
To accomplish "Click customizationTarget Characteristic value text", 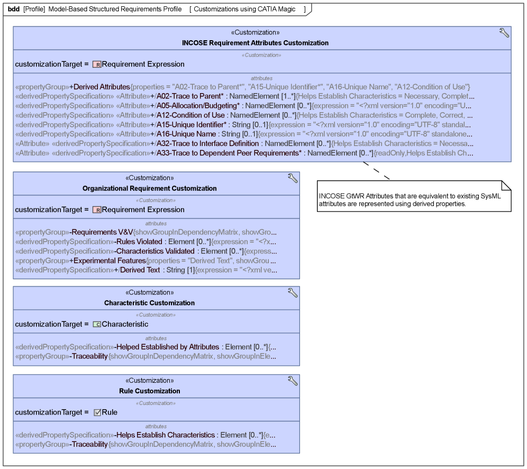I will point(125,325).
